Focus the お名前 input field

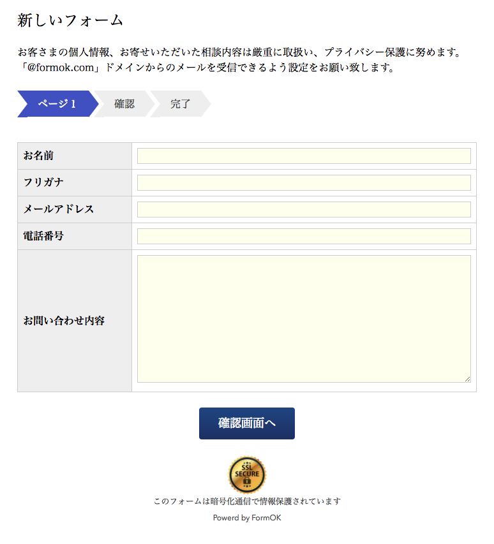point(304,156)
